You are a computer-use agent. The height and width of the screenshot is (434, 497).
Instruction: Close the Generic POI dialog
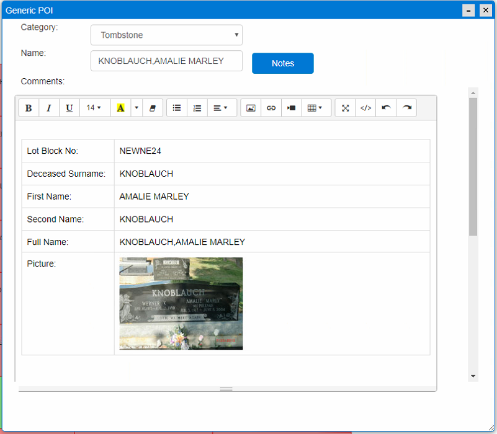[486, 11]
